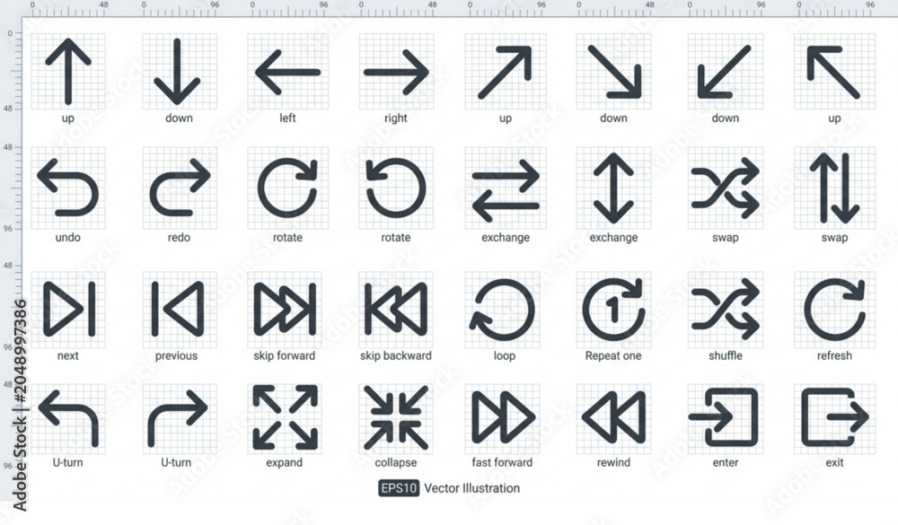This screenshot has height=525, width=898.
Task: Click the expand four-arrows icon
Action: (x=286, y=417)
